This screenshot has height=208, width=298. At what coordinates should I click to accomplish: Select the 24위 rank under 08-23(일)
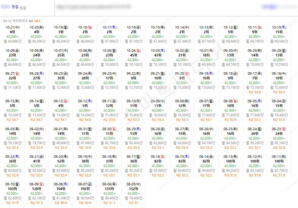[x=279, y=134]
